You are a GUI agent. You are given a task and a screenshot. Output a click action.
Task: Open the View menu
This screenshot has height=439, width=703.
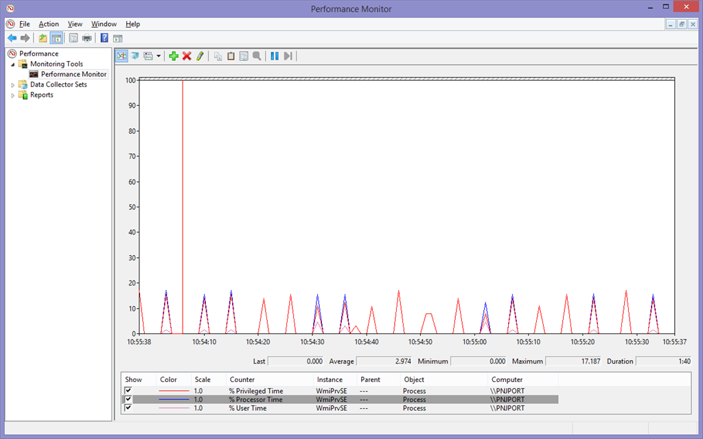tap(75, 24)
